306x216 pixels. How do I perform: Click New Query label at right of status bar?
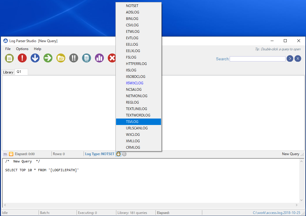click(x=291, y=154)
